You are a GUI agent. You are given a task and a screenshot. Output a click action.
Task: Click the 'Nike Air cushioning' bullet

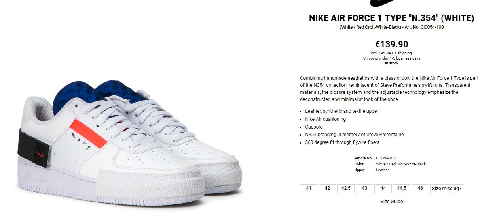(325, 119)
